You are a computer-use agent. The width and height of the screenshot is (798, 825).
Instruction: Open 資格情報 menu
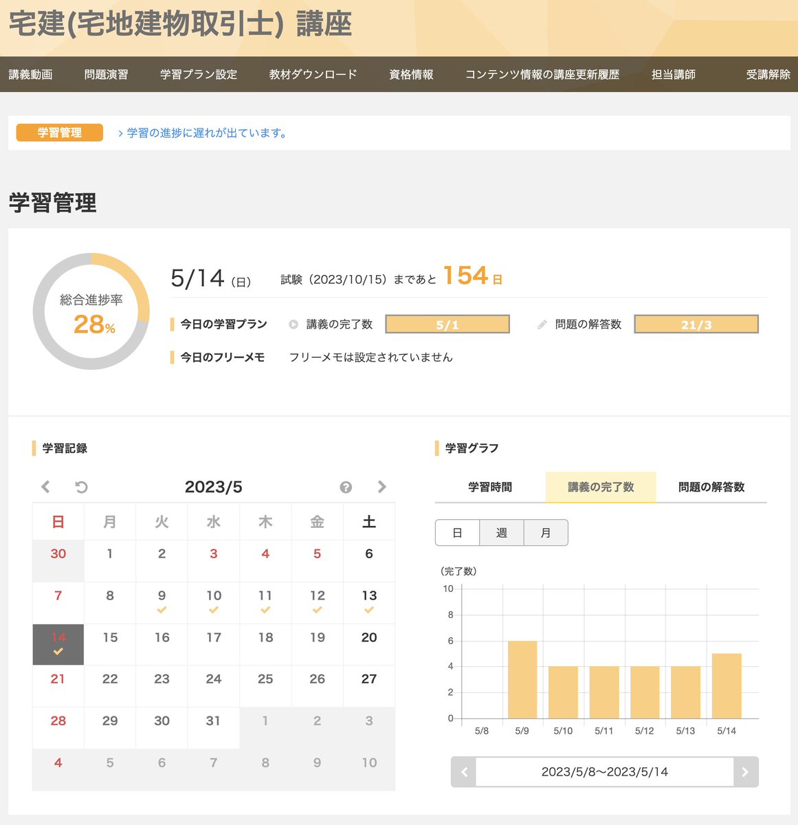[x=411, y=74]
